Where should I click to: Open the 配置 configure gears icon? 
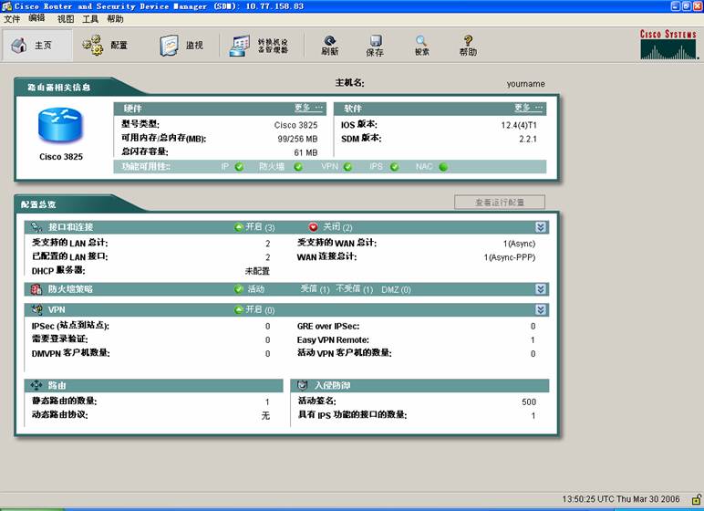pos(92,45)
